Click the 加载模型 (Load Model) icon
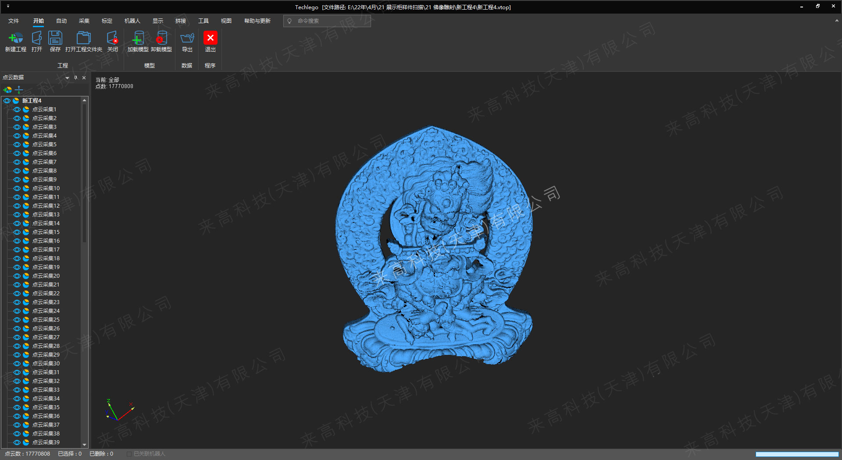Screen dimensions: 842x460 coord(138,39)
